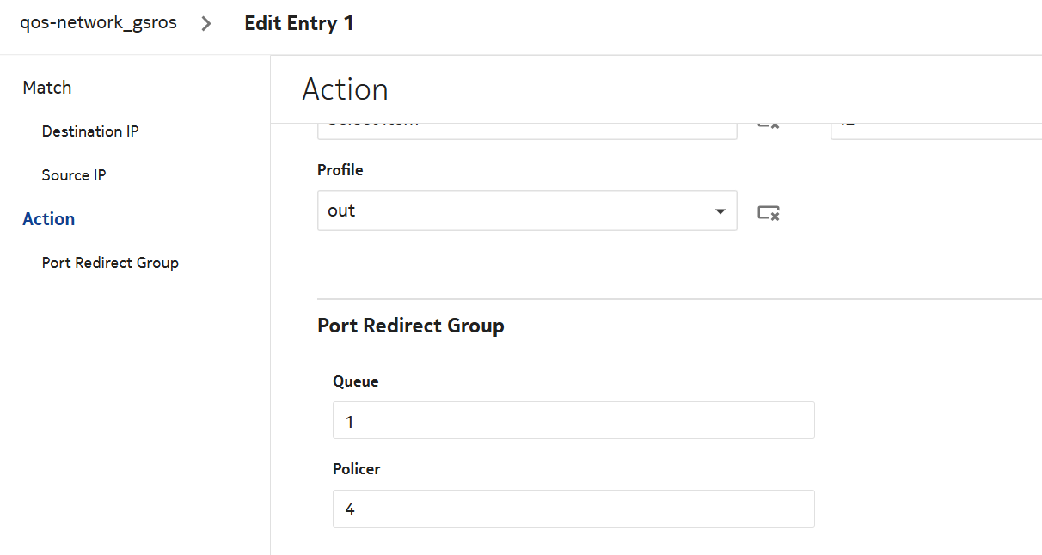
Task: Open the Profile dropdown arrow
Action: click(720, 212)
